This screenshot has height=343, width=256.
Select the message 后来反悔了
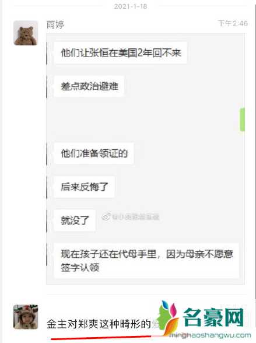[x=84, y=187]
